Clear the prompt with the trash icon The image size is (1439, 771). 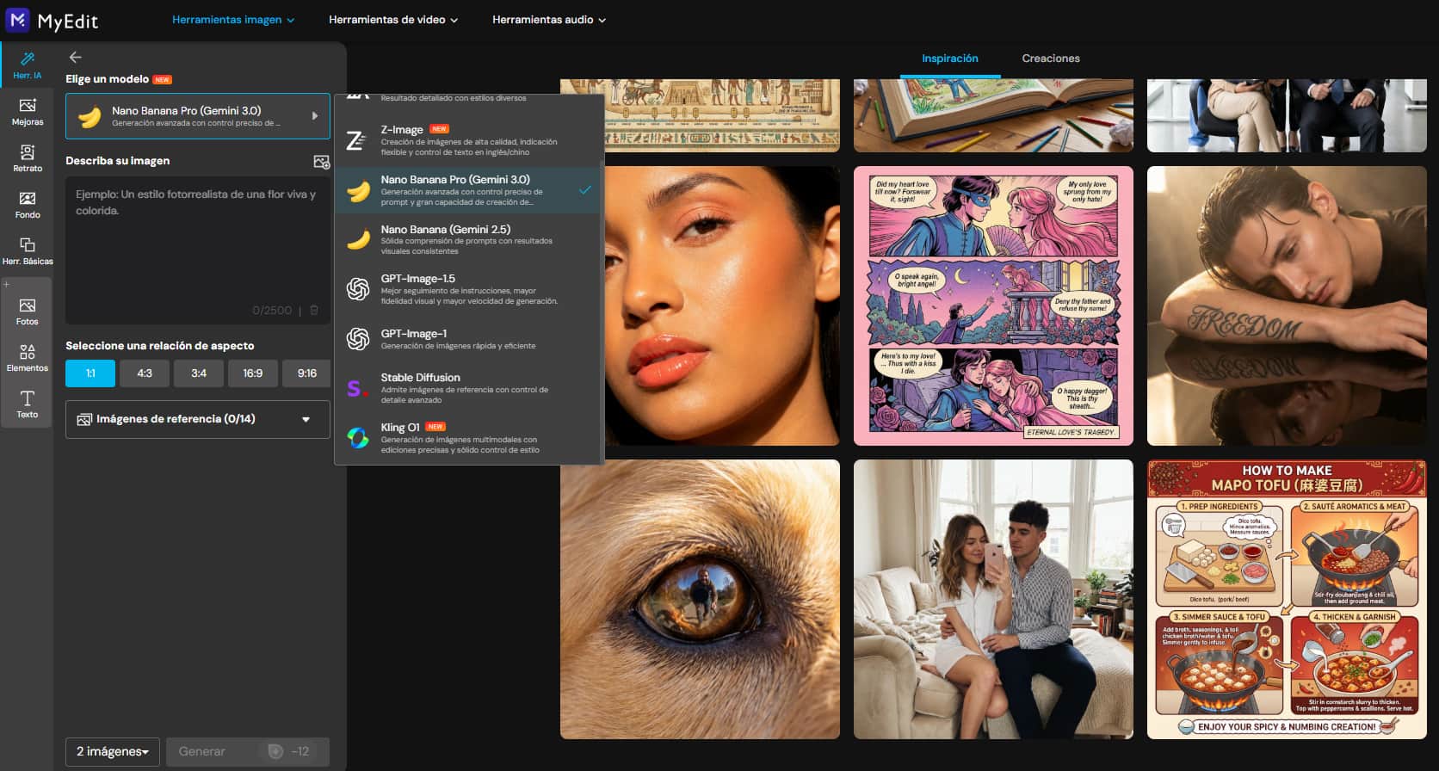[314, 310]
